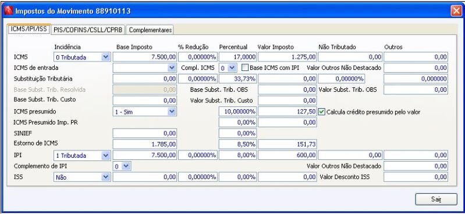The height and width of the screenshot is (214, 465).
Task: Click ICMS presumido percentual field 10,00000%
Action: pos(238,112)
